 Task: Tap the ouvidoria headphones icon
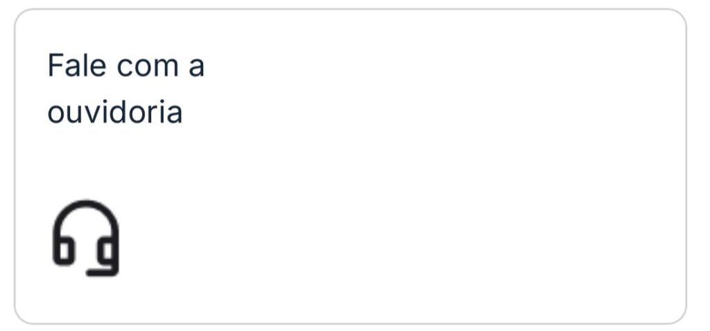click(x=85, y=238)
